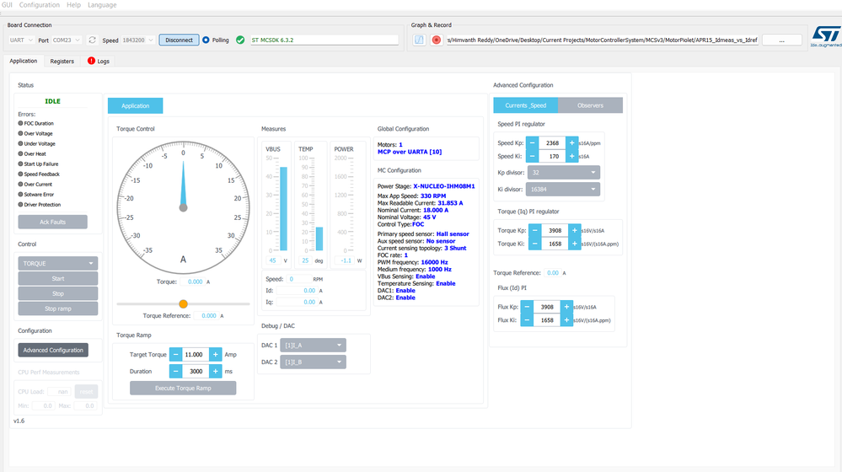Open the Language menu
This screenshot has height=472, width=842.
pyautogui.click(x=102, y=5)
